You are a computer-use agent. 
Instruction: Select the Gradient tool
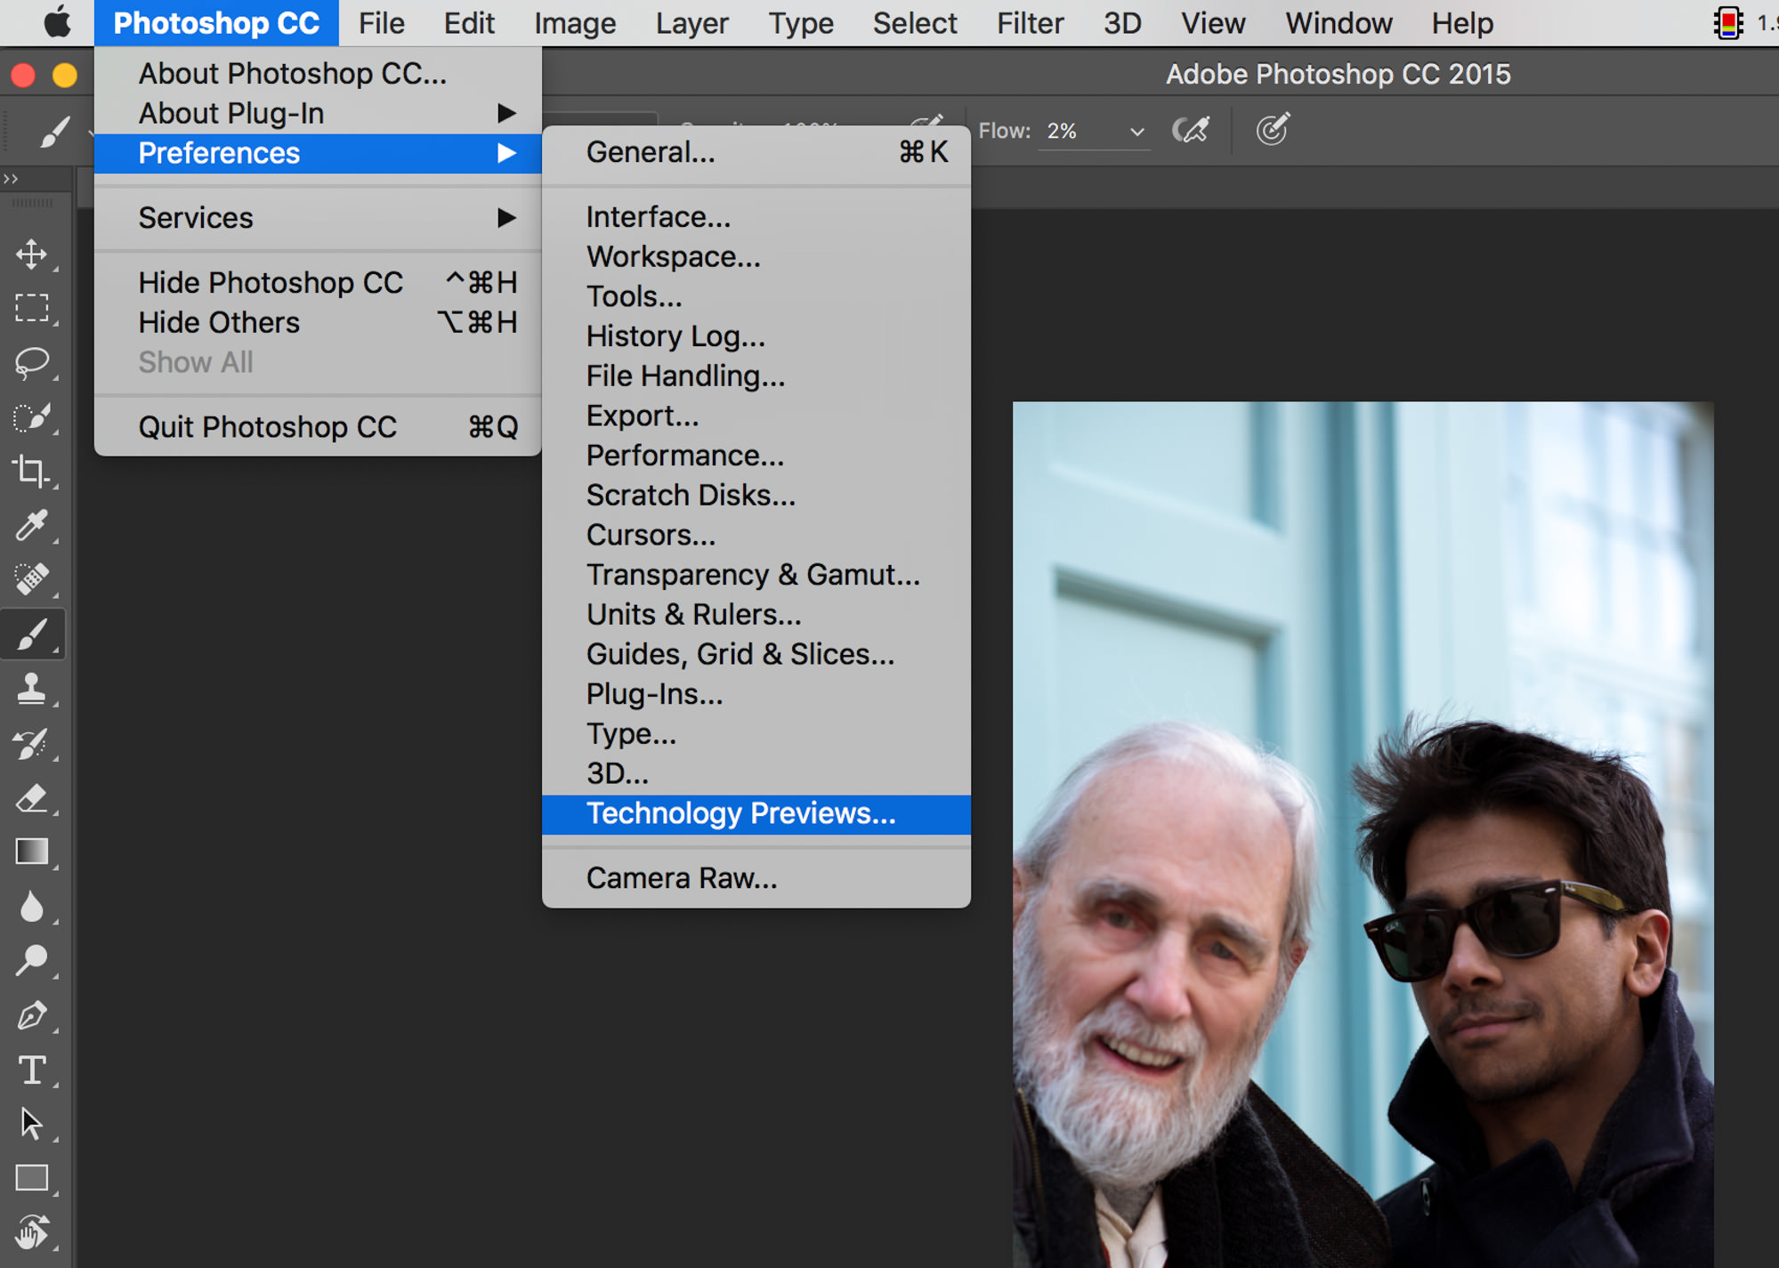point(32,852)
